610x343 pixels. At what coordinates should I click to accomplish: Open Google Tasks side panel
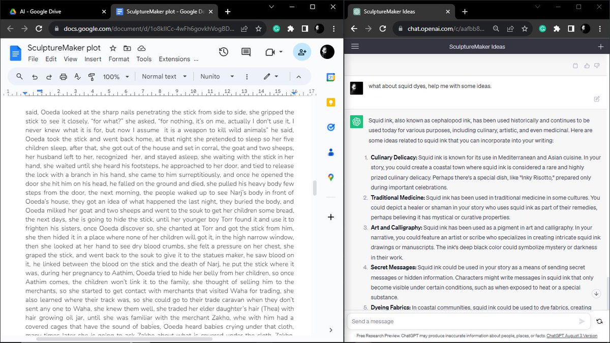pos(331,127)
